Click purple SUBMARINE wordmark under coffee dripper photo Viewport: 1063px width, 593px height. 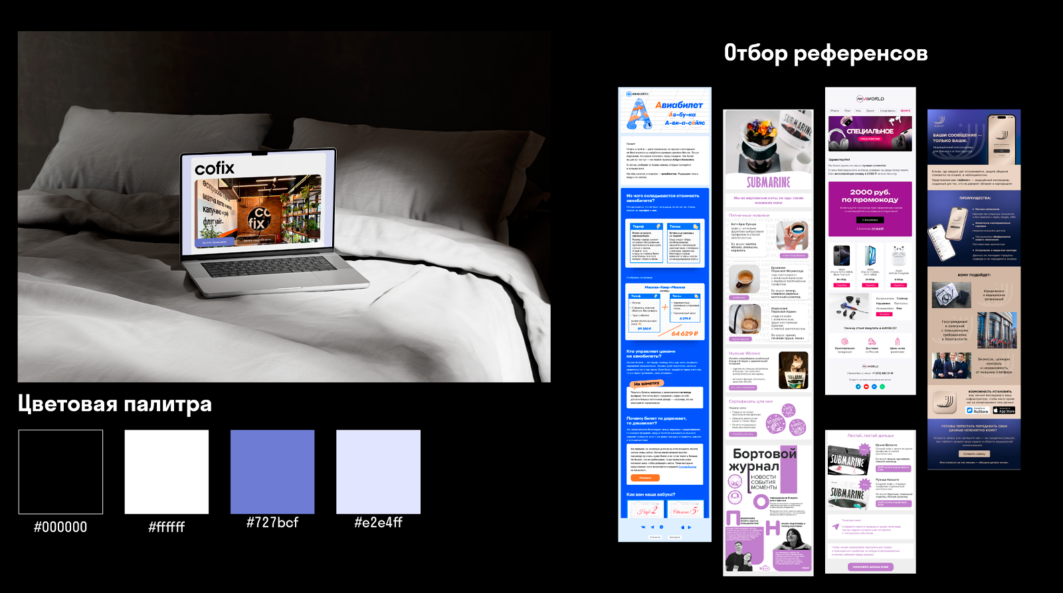768,182
